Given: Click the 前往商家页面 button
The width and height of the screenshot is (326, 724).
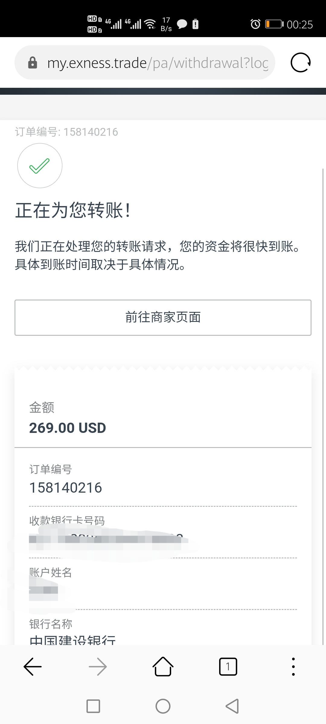Looking at the screenshot, I should (x=163, y=317).
